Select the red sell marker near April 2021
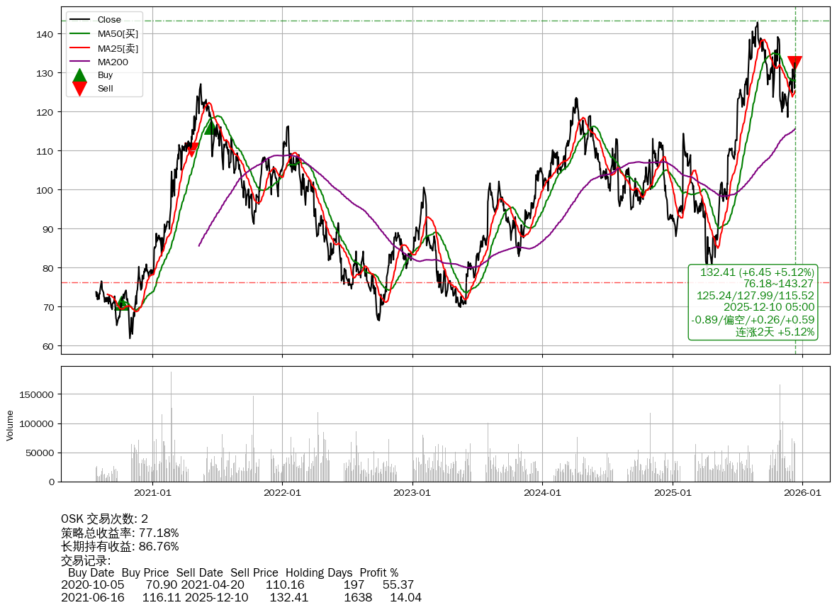Viewport: 837px width, 610px height. tap(191, 149)
